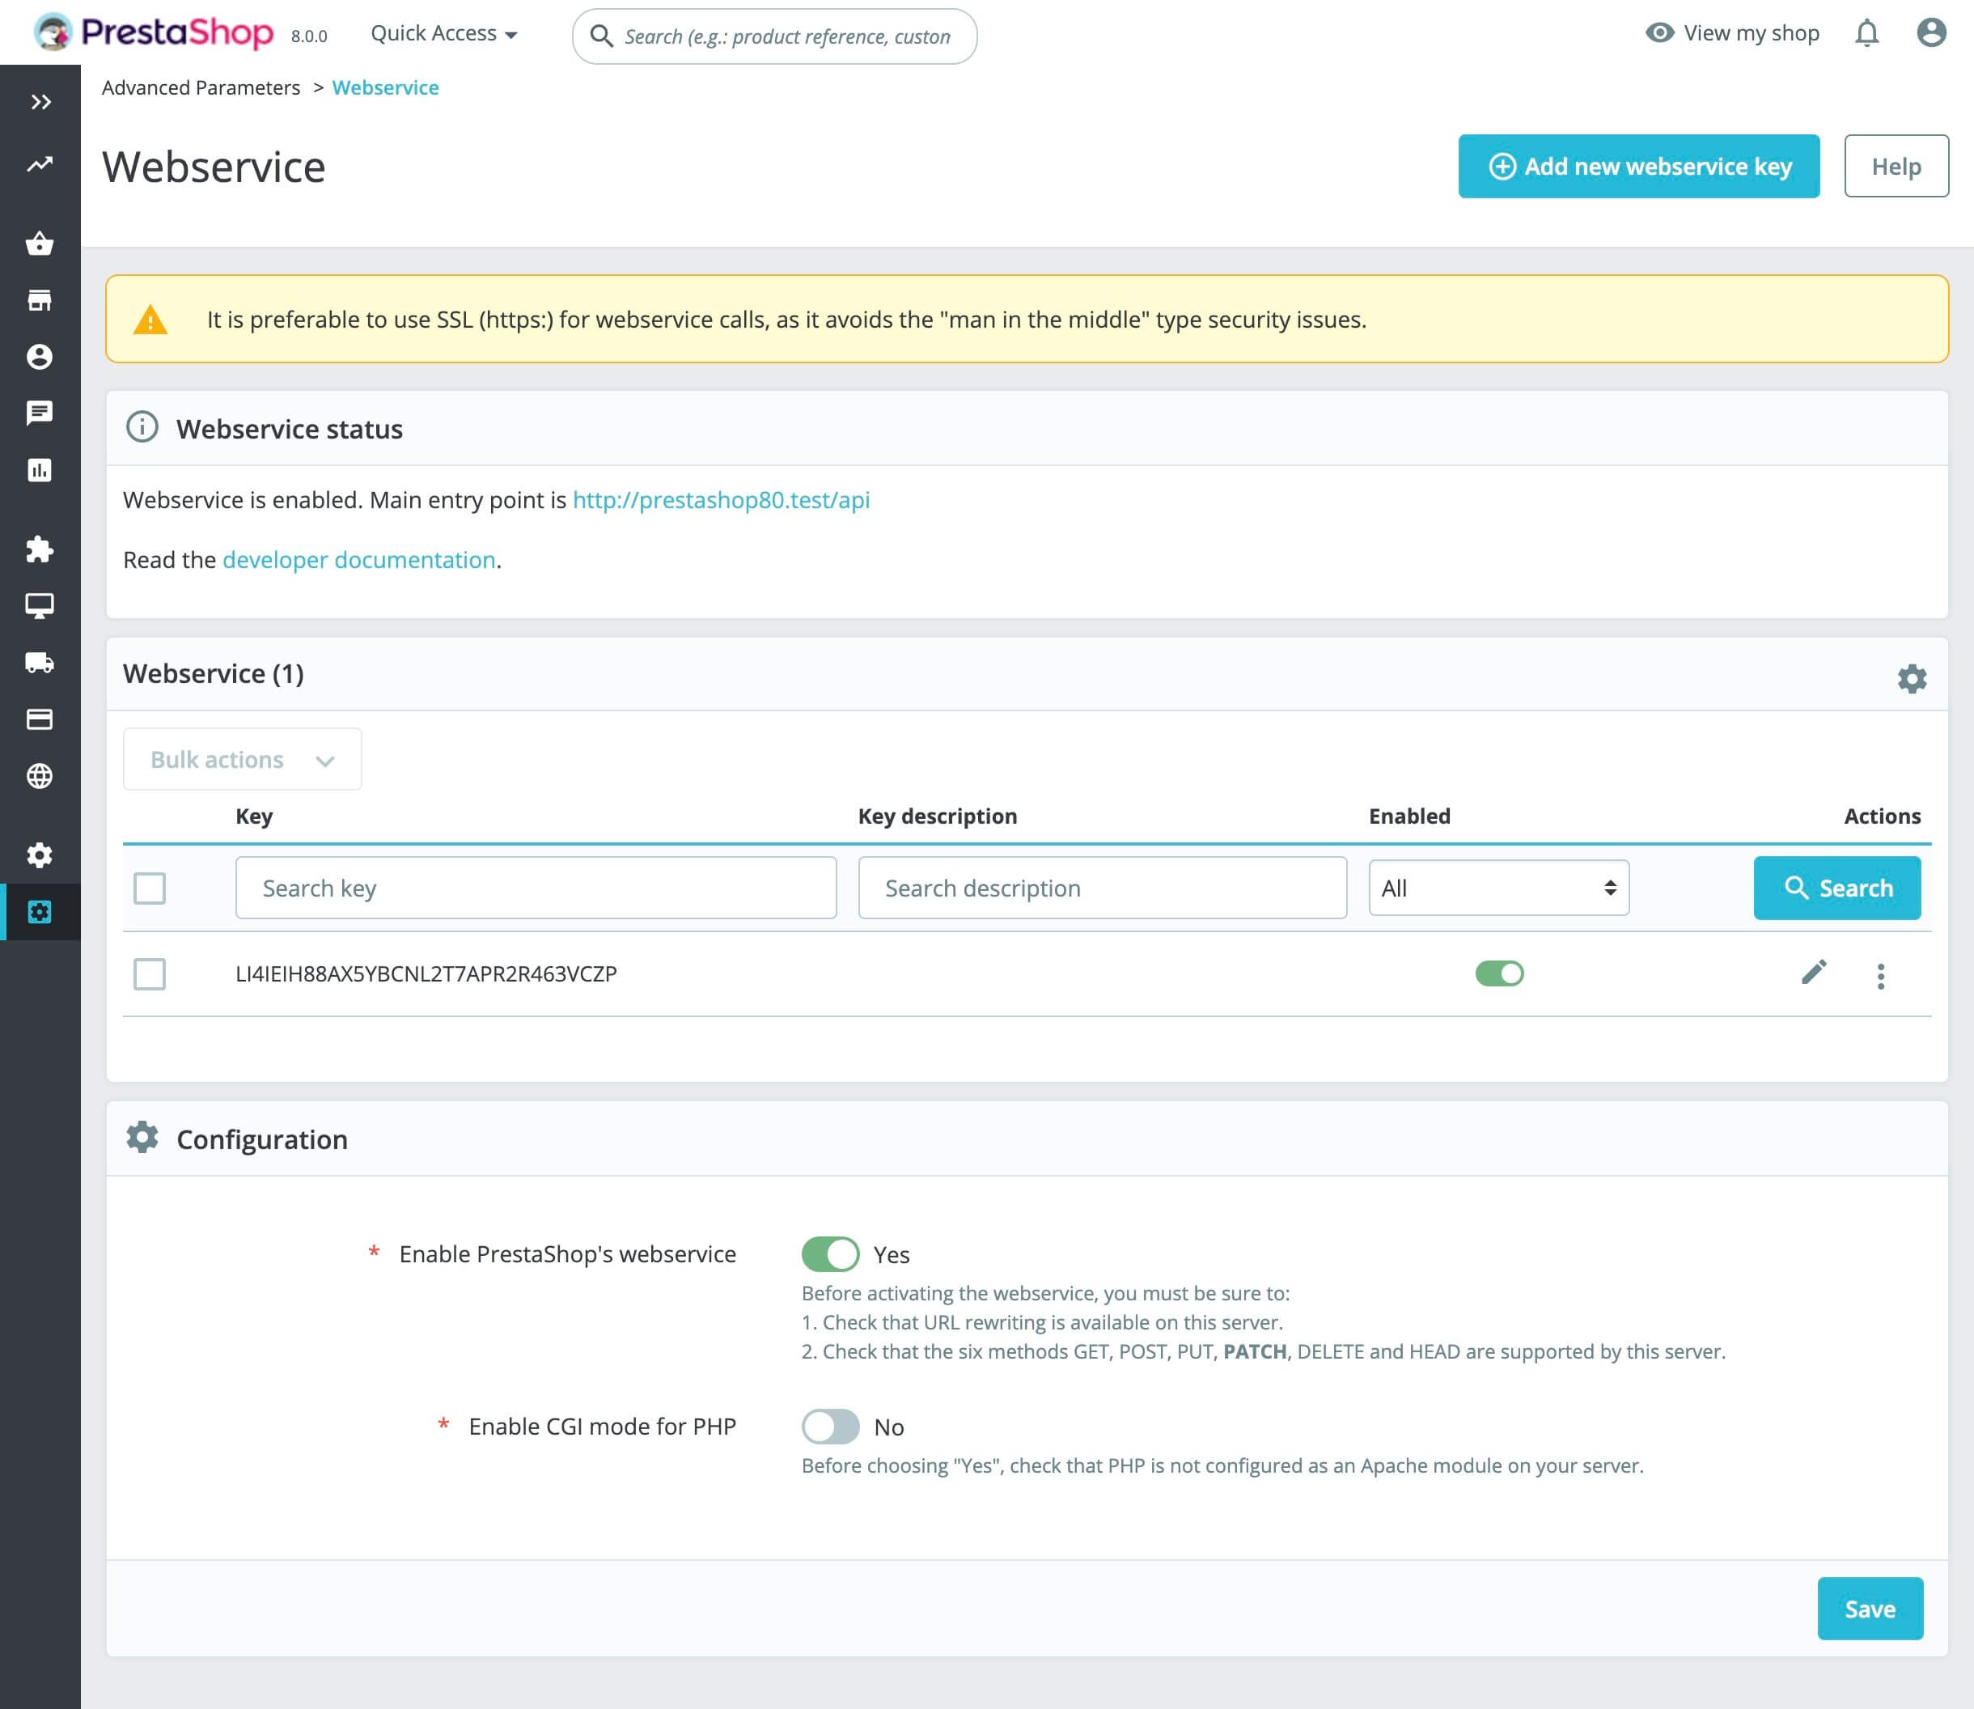
Task: Open Webservice list settings gear icon
Action: (x=1911, y=678)
